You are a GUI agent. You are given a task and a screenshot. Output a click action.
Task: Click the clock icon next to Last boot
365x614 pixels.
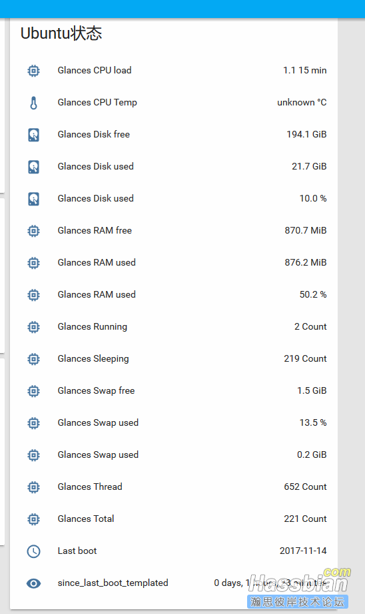click(x=33, y=551)
